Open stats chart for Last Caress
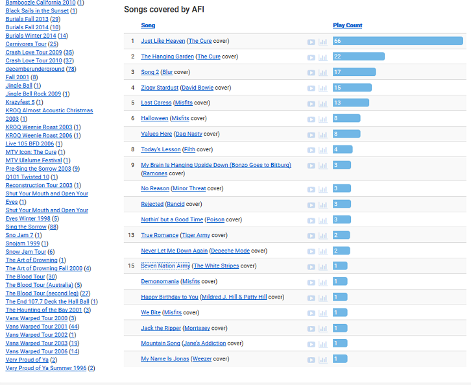Image resolution: width=471 pixels, height=385 pixels. (x=323, y=104)
